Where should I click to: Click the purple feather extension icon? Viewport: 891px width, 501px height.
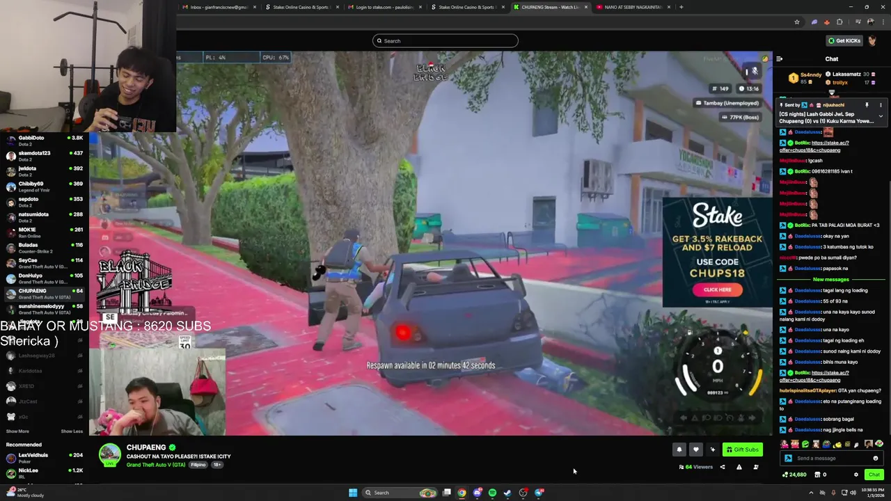point(814,22)
